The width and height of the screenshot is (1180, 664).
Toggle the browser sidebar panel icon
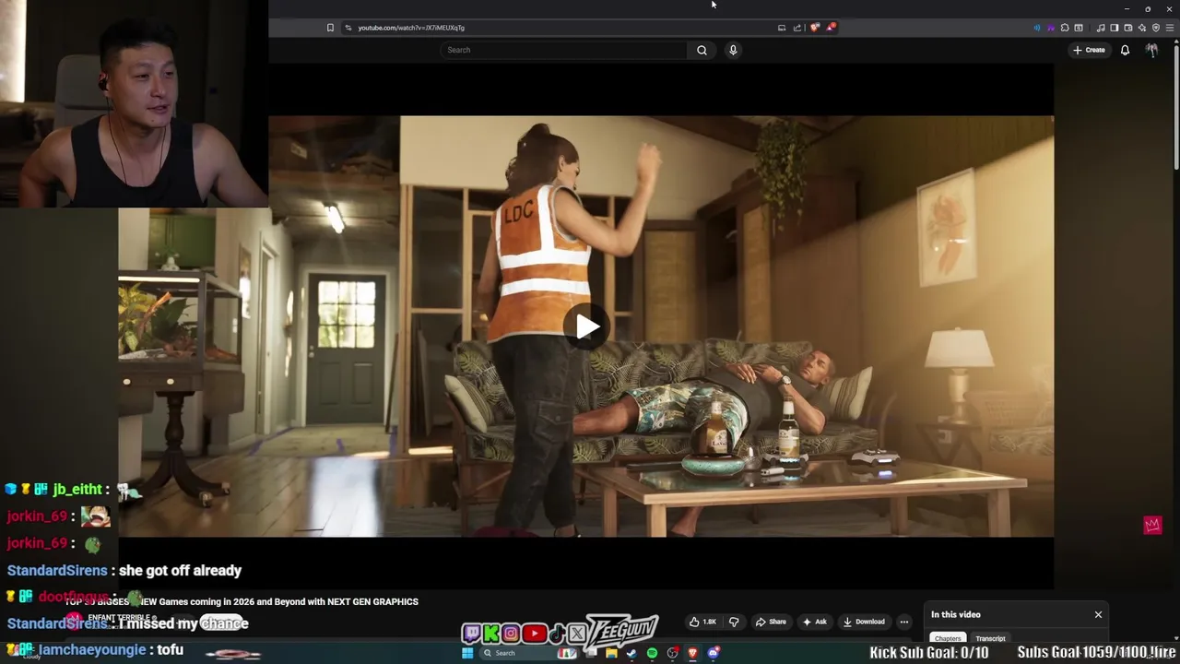point(1115,28)
